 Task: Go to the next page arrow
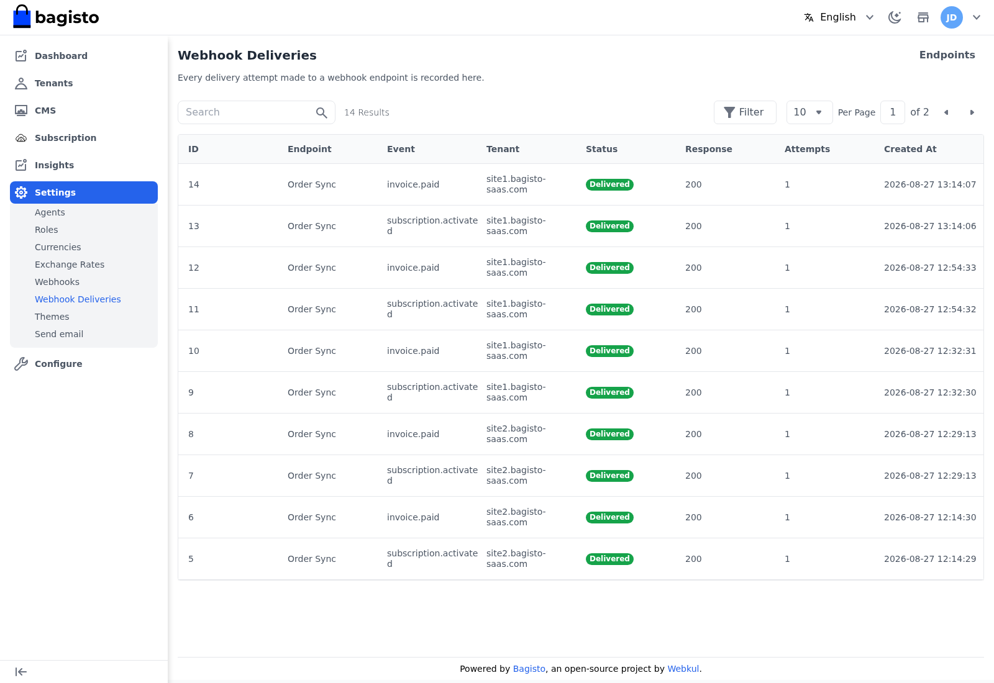[972, 112]
